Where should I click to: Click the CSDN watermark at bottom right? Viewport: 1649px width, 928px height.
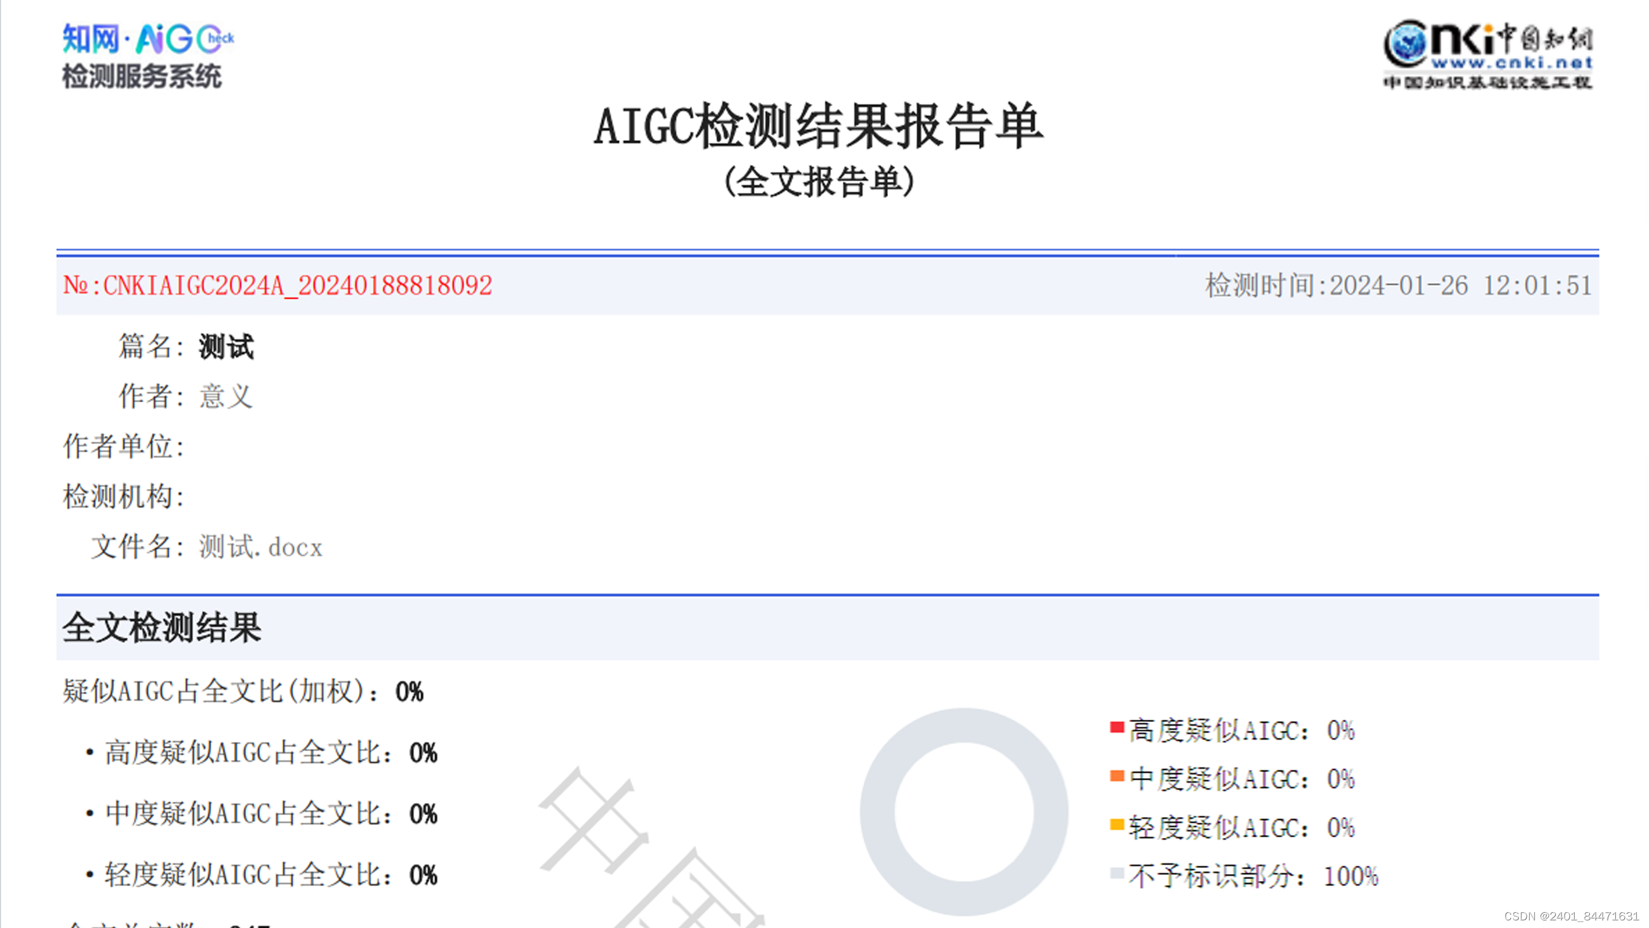tap(1571, 917)
